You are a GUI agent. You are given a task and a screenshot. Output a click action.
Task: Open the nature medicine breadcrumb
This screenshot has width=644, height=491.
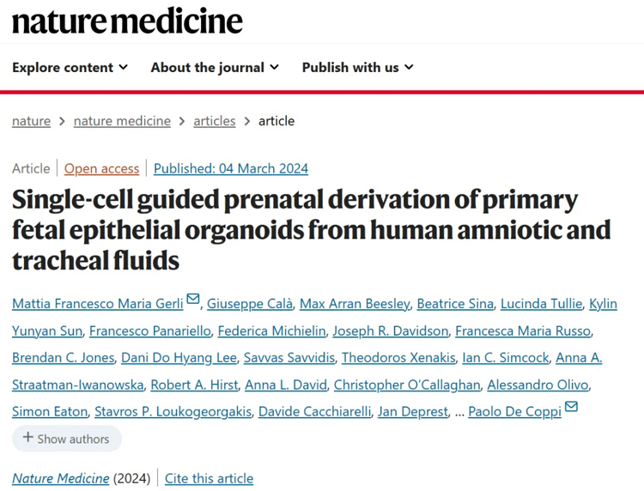tap(122, 121)
